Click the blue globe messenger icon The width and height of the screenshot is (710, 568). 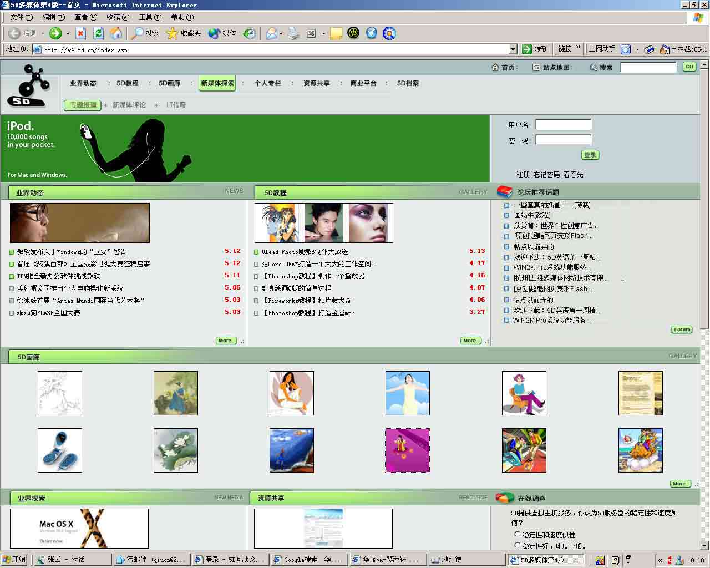click(x=371, y=33)
